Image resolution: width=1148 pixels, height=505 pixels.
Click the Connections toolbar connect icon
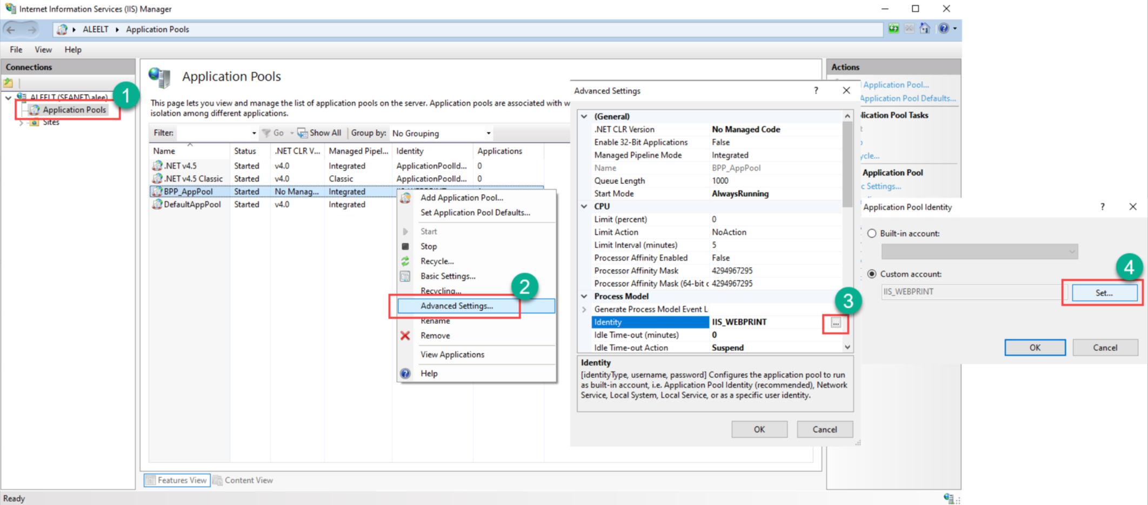pos(8,83)
